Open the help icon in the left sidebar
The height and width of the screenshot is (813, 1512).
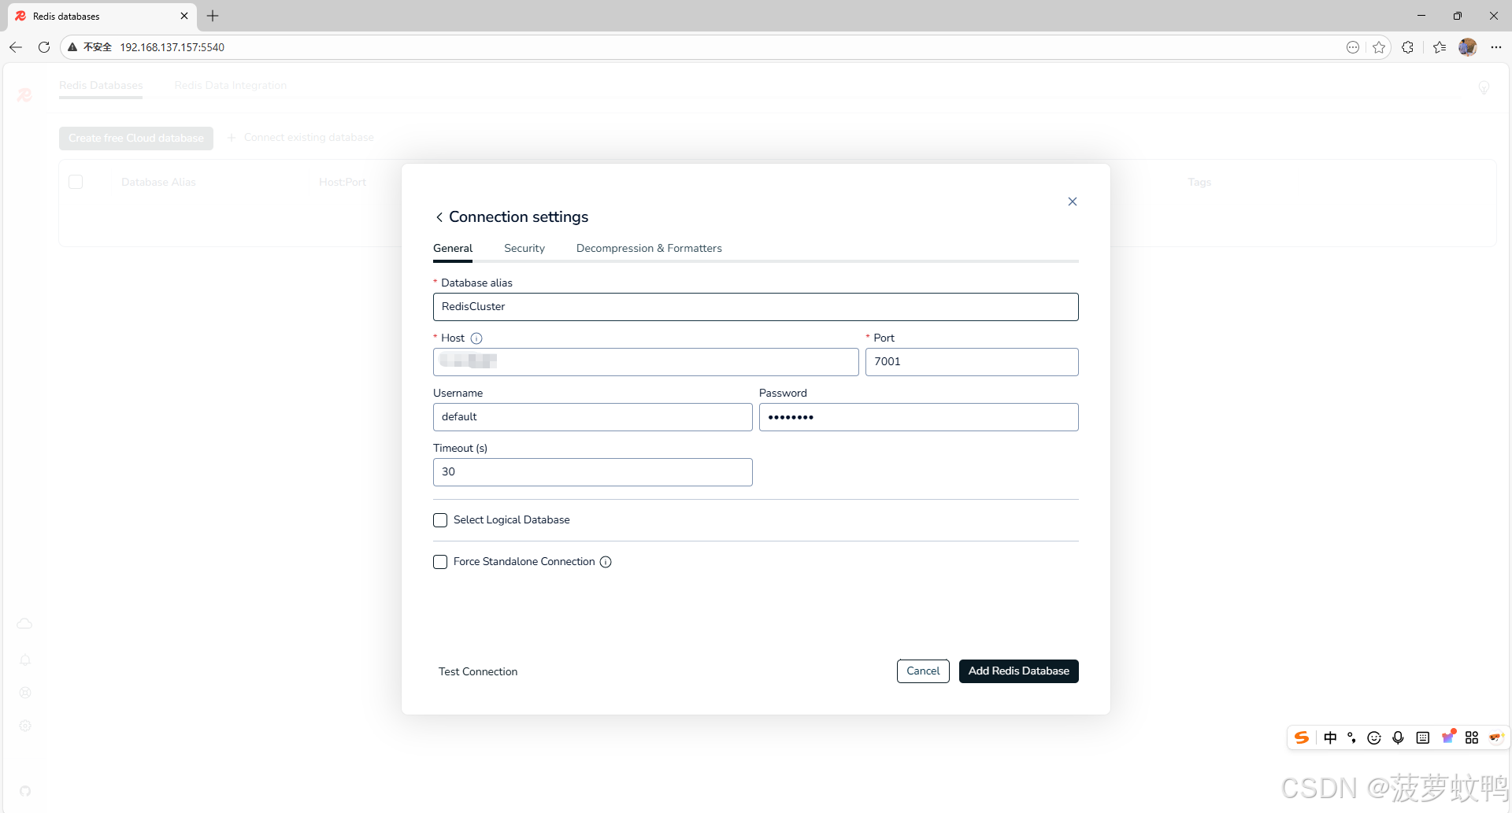click(25, 693)
